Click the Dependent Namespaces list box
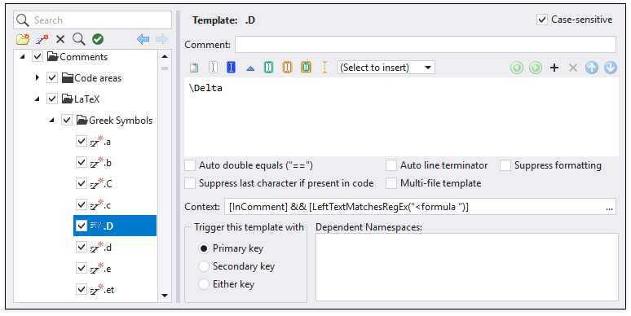 pyautogui.click(x=467, y=267)
